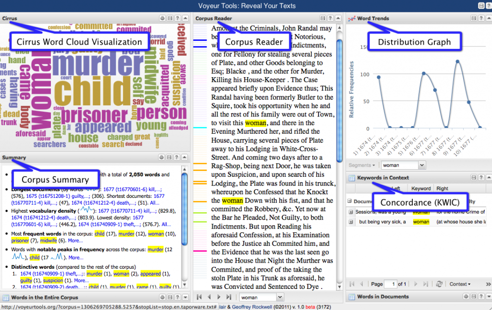Open the Segments menu in Word Trends
The image size is (492, 310).
click(x=362, y=165)
